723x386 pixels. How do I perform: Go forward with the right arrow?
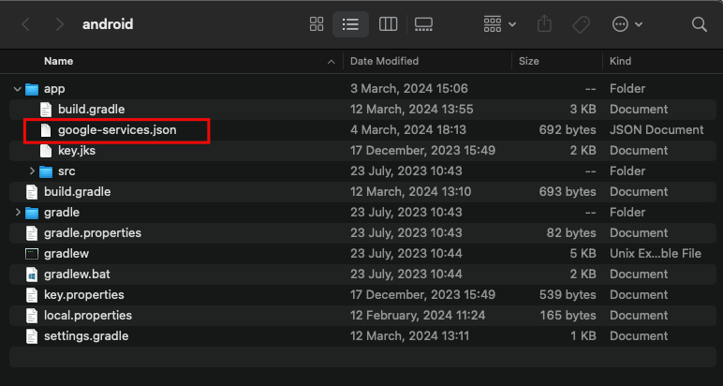59,24
